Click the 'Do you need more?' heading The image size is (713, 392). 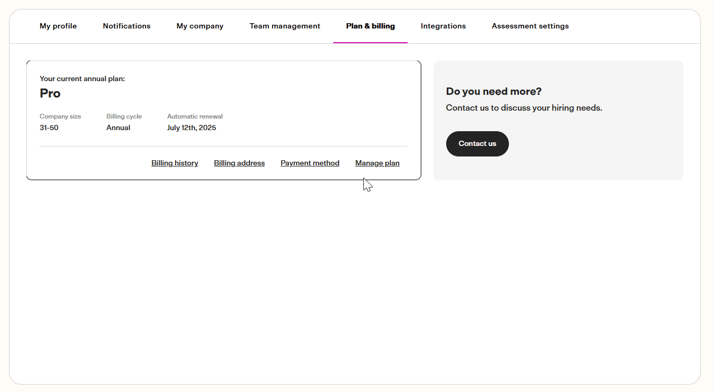(x=494, y=92)
